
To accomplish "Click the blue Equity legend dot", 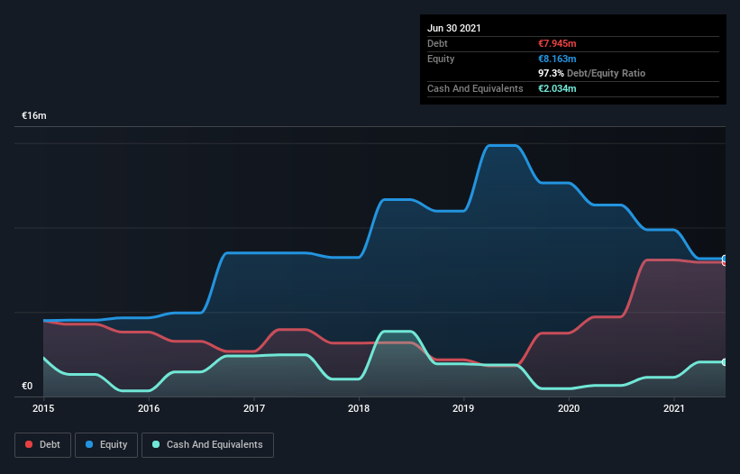I will (x=89, y=444).
